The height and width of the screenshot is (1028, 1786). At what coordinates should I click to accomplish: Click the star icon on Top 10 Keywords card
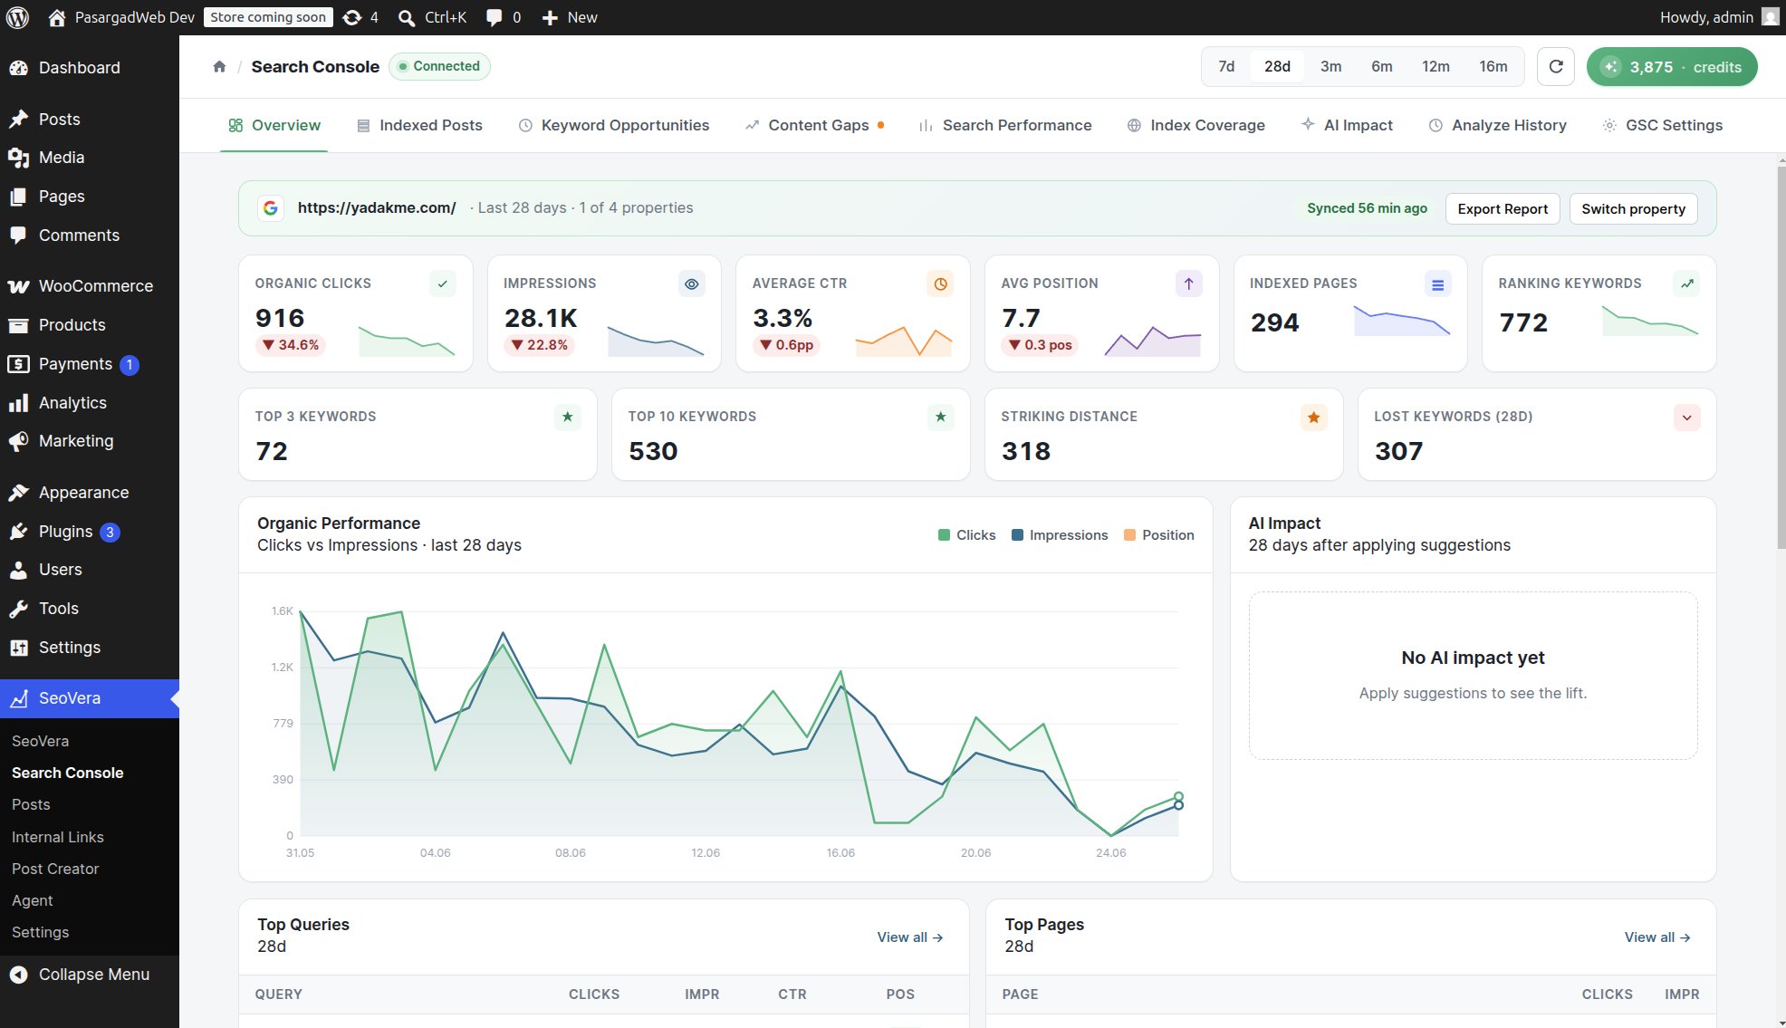tap(940, 417)
